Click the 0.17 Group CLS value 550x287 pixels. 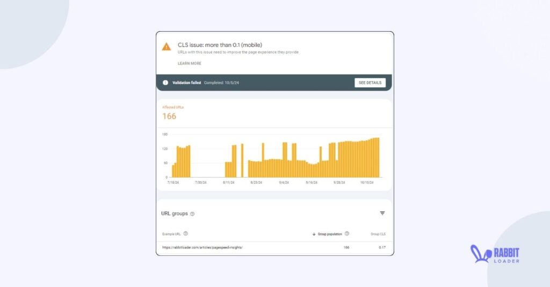point(382,247)
